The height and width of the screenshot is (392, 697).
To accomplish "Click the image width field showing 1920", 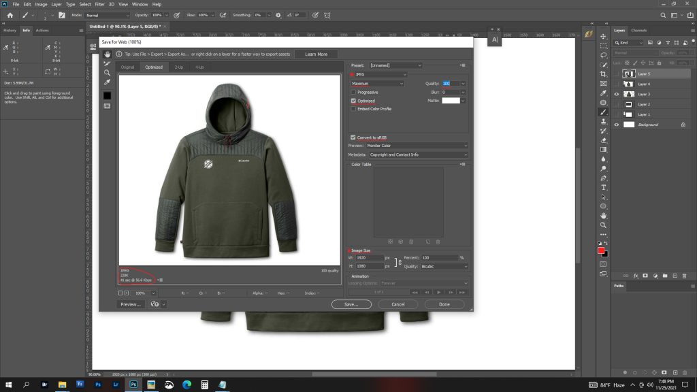I will coord(369,258).
